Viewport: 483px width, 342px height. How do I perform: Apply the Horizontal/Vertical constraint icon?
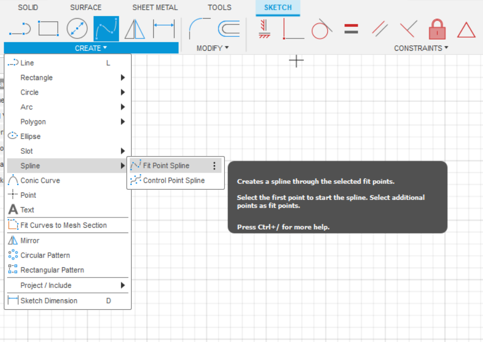[x=265, y=28]
